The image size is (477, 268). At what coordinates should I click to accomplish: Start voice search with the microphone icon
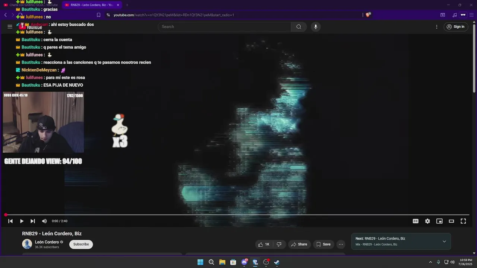316,27
